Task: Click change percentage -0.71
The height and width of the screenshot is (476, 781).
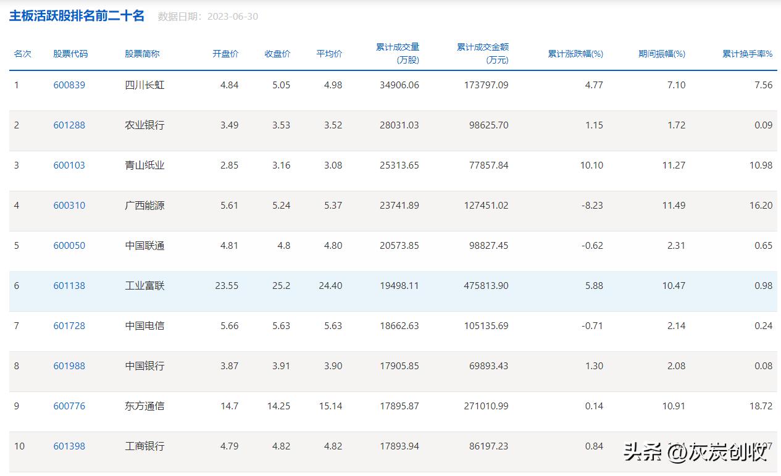Action: point(593,326)
